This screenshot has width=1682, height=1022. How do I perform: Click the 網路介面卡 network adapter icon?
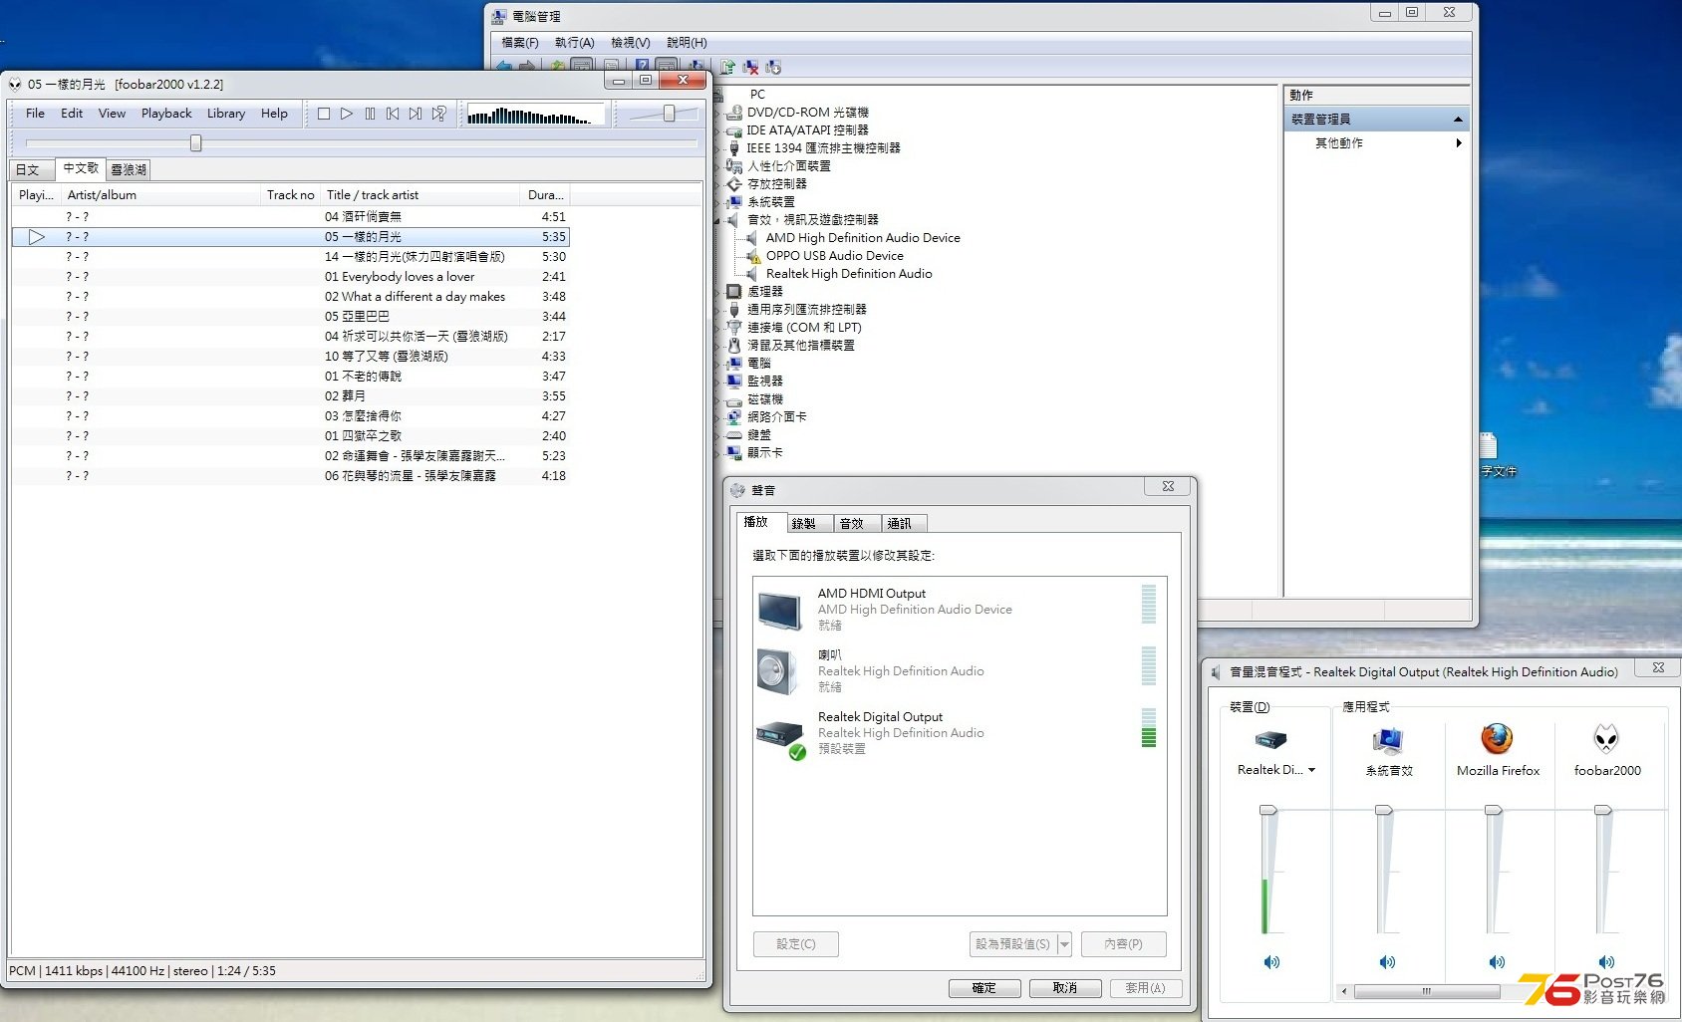(734, 417)
